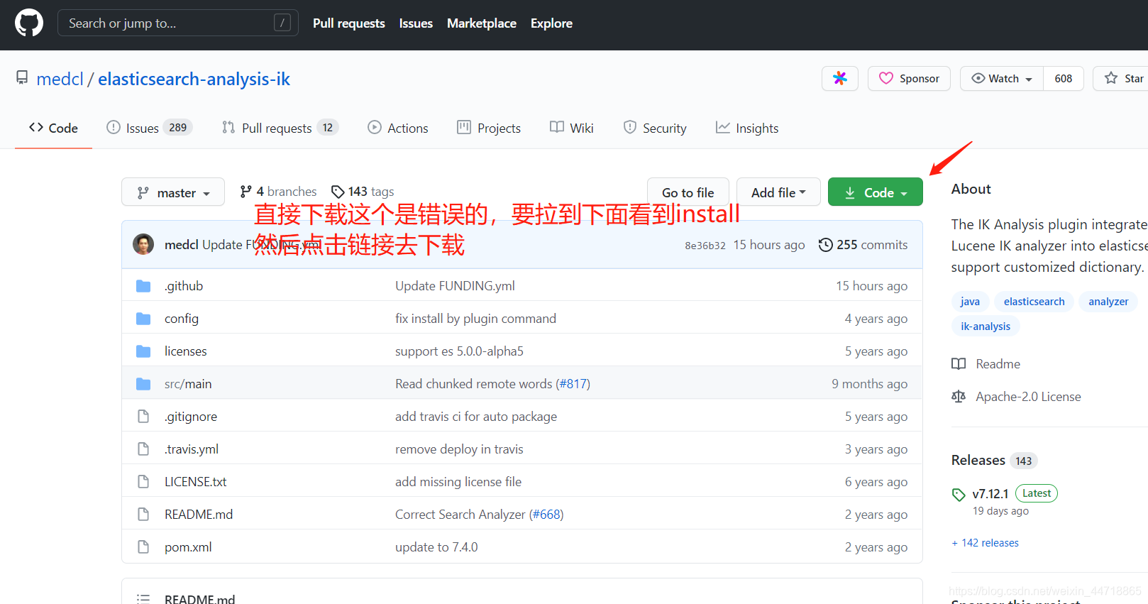Click the .github folder icon
1148x604 pixels.
(x=143, y=286)
